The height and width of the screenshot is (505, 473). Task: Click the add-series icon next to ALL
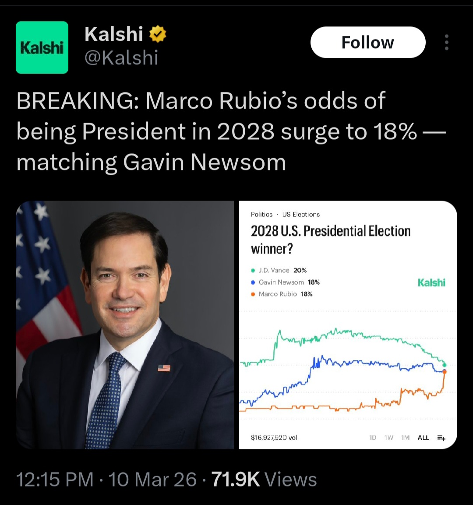(441, 438)
